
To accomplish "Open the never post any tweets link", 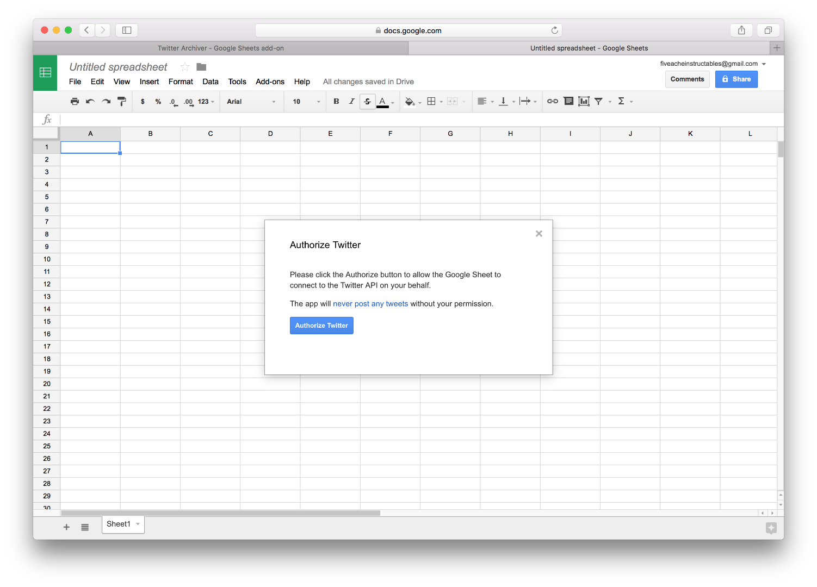I will 370,303.
